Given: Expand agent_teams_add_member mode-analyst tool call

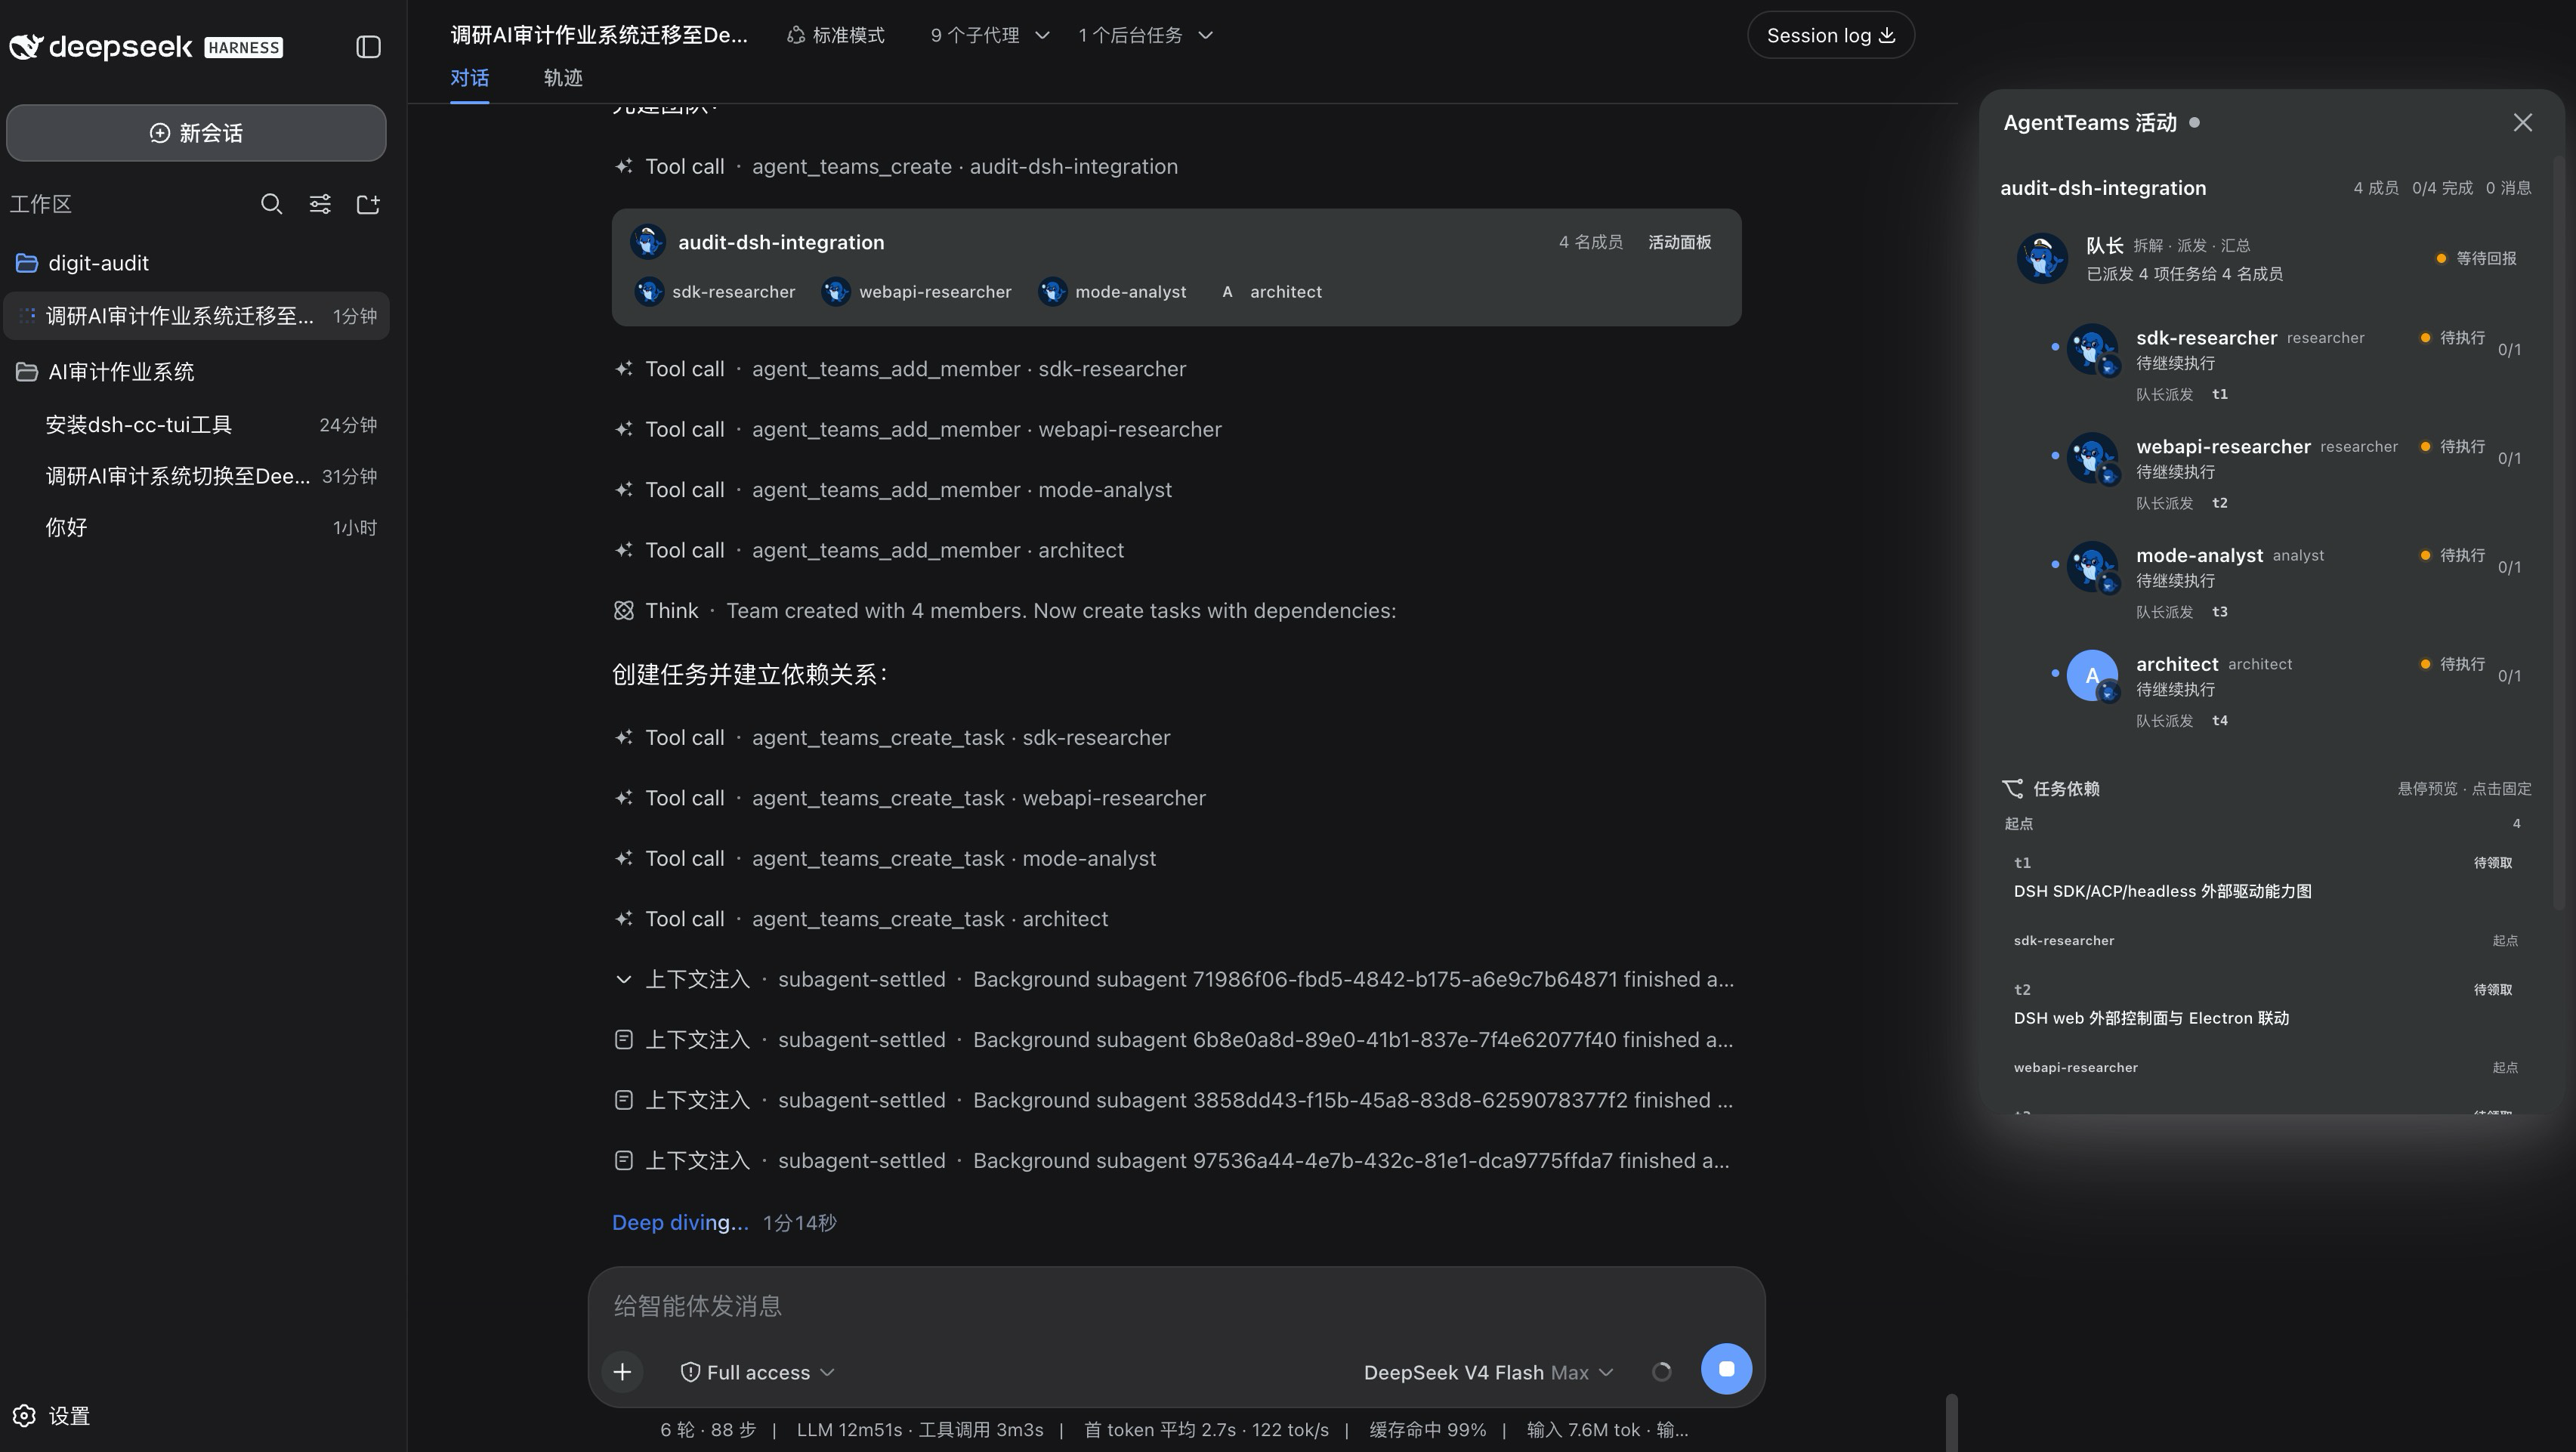Looking at the screenshot, I should coord(893,490).
